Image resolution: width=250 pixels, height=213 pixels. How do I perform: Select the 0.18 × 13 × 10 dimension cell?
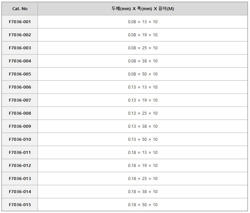[x=143, y=153]
